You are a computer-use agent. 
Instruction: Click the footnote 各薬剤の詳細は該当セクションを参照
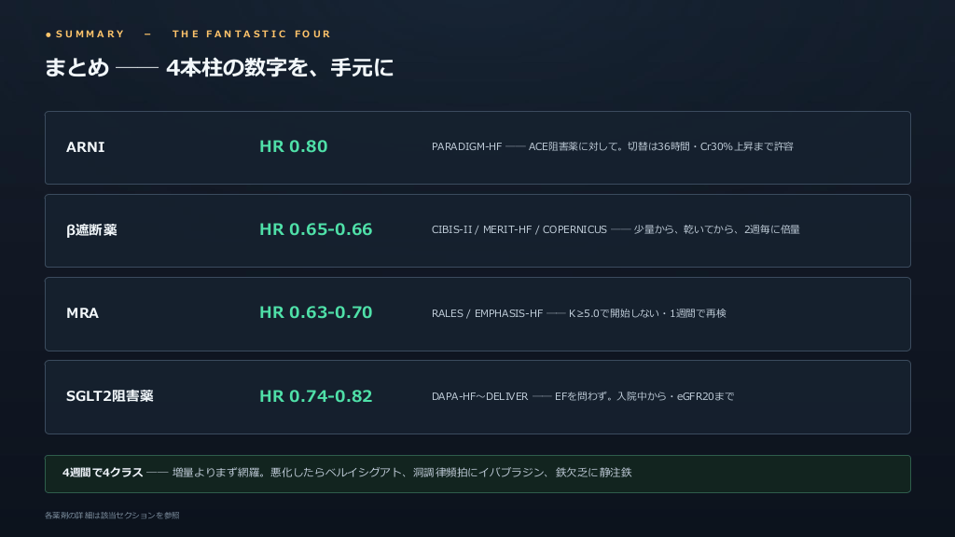(x=112, y=515)
